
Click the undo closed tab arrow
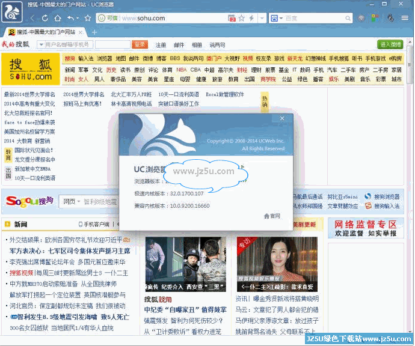[x=70, y=18]
